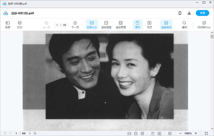Select 适合界面 fit page view
Screen dimensions: 214x136
(x=121, y=25)
